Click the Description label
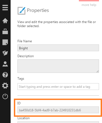Screen dimensions: 102x123 pyautogui.click(x=26, y=56)
